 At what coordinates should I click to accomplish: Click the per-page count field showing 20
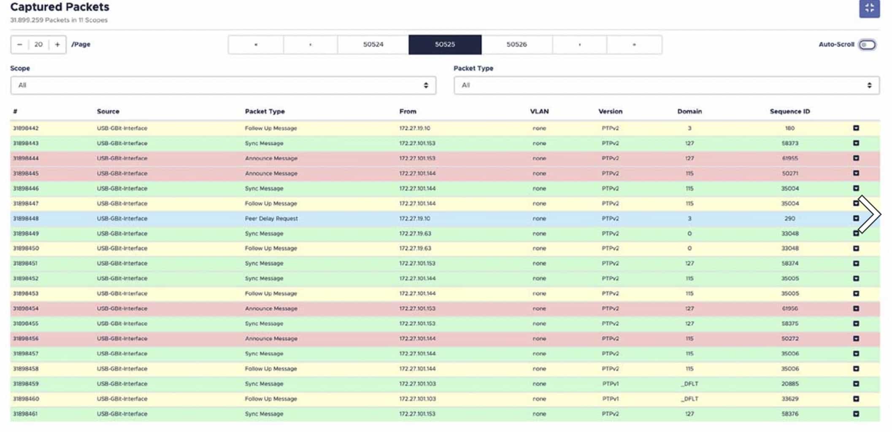38,45
